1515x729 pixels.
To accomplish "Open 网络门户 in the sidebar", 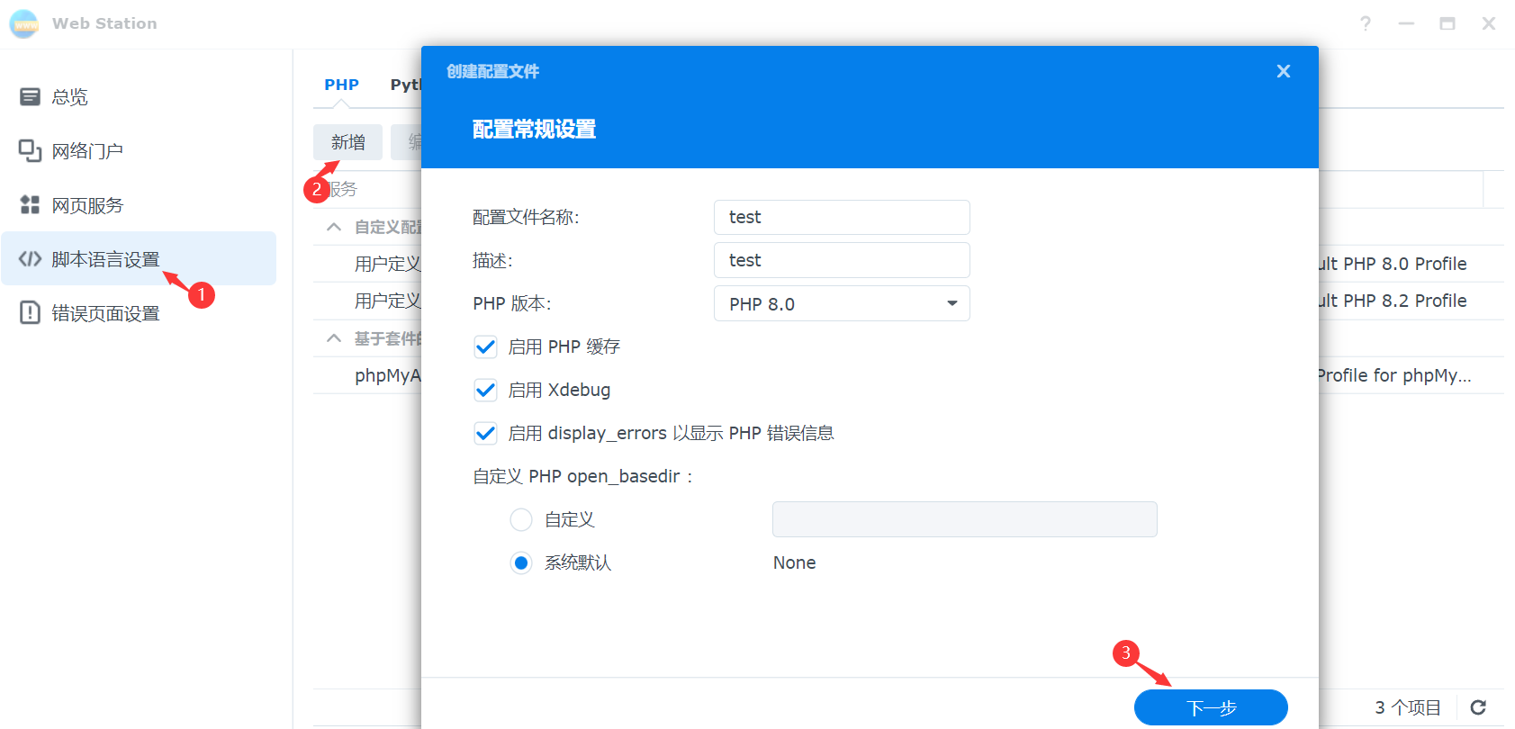I will 139,150.
